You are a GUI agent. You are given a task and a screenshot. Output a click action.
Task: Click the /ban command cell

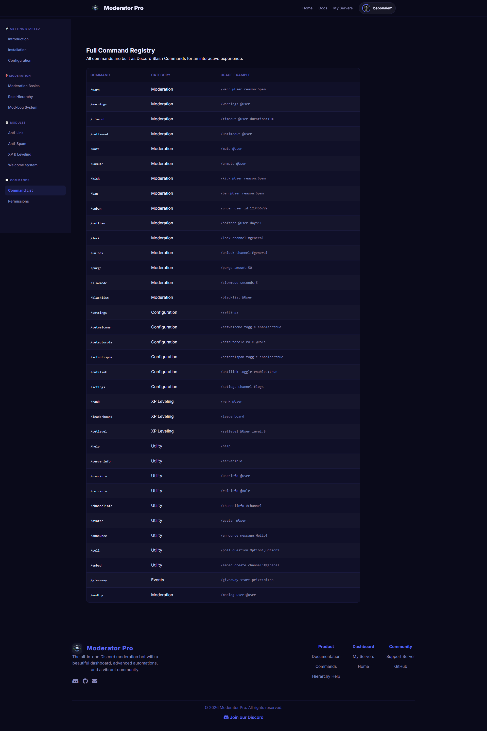pyautogui.click(x=94, y=194)
